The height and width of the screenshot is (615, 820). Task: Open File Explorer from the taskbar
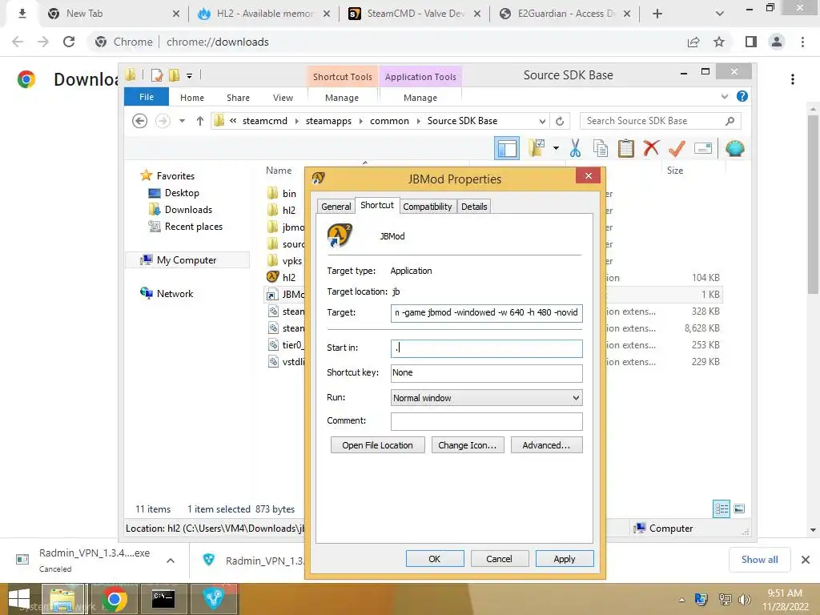tap(62, 599)
